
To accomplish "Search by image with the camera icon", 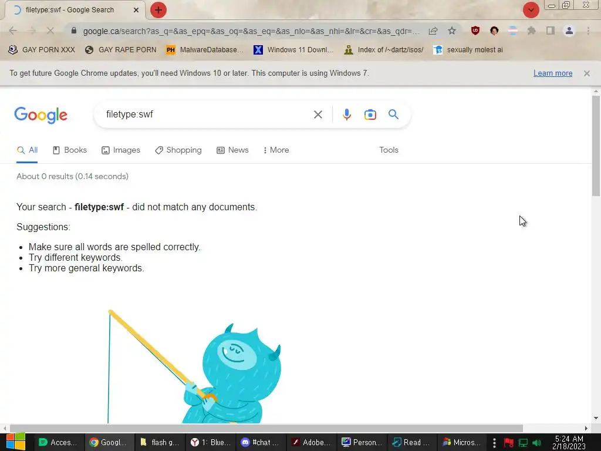I will coord(370,115).
